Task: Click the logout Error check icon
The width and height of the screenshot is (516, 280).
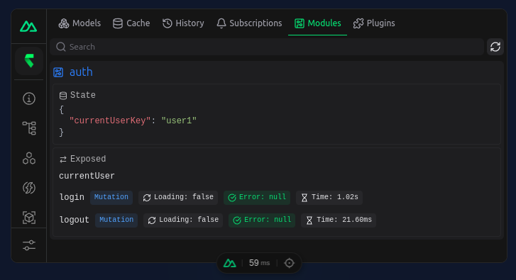Action: tap(237, 220)
